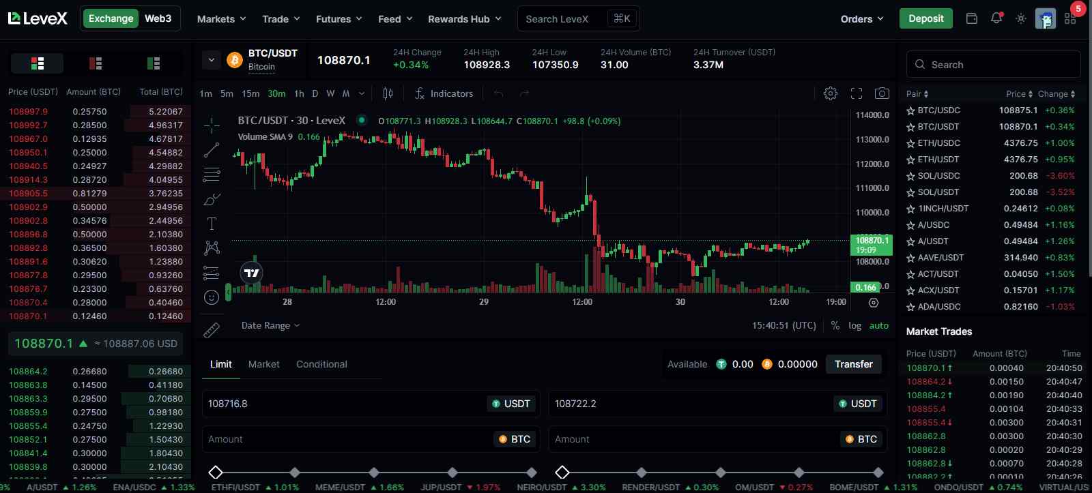Expand the pair selector chevron beside BTC/USDT

(212, 60)
